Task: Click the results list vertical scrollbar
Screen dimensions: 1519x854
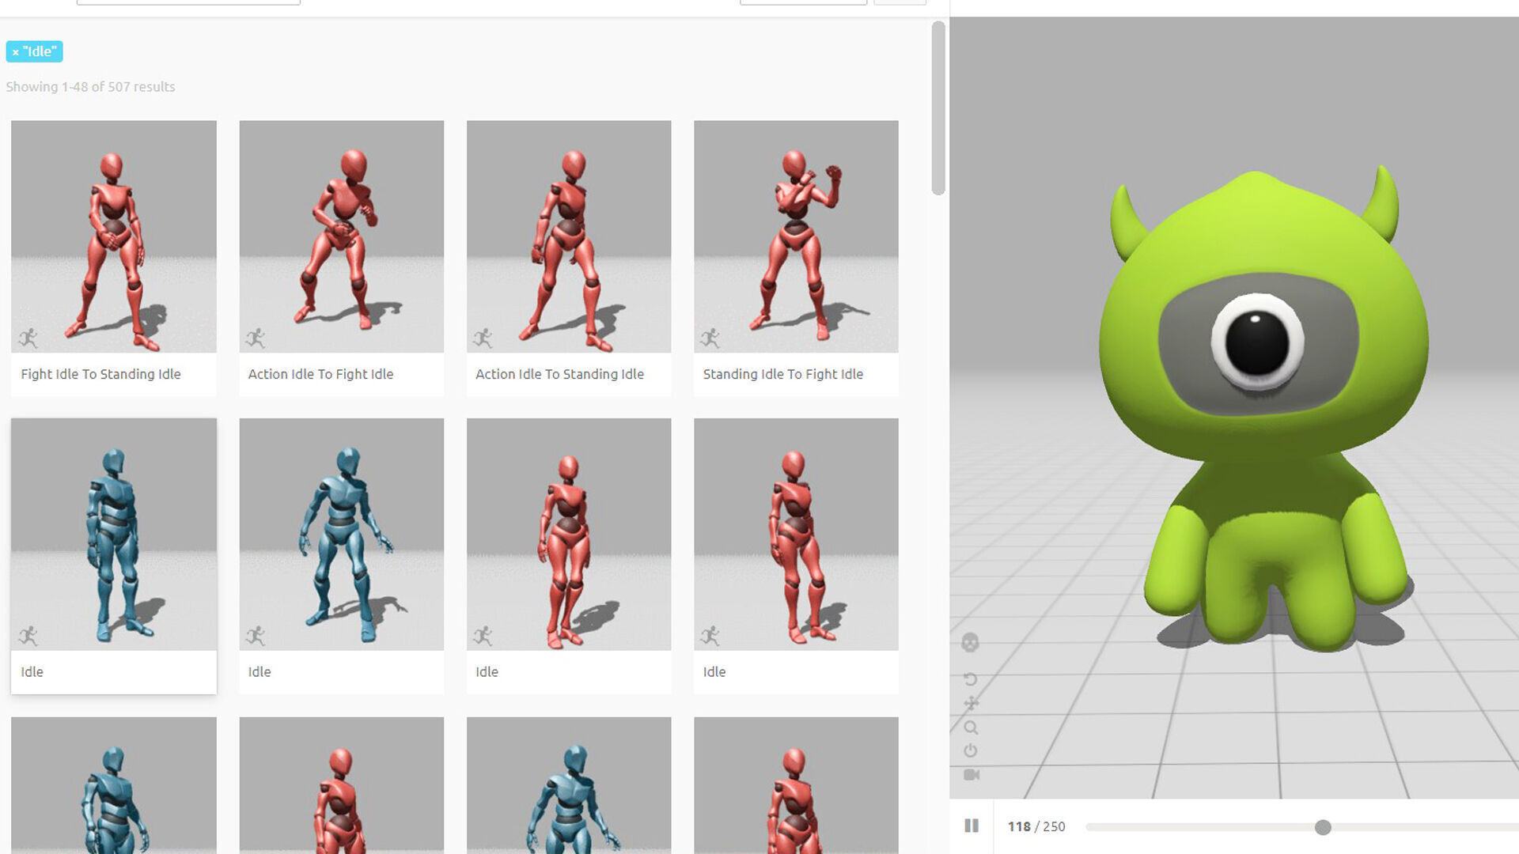Action: (938, 108)
